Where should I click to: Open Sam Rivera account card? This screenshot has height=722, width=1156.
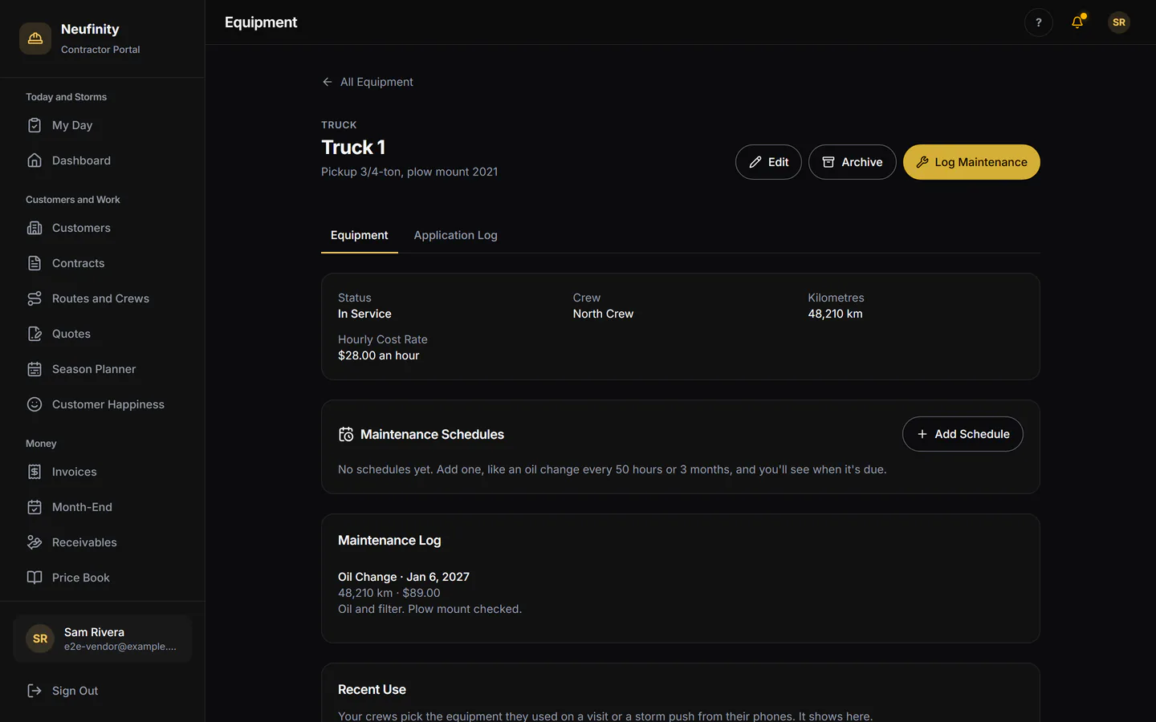(x=103, y=639)
